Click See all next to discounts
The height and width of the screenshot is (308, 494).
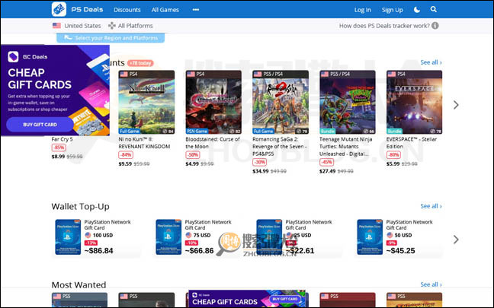pyautogui.click(x=431, y=62)
